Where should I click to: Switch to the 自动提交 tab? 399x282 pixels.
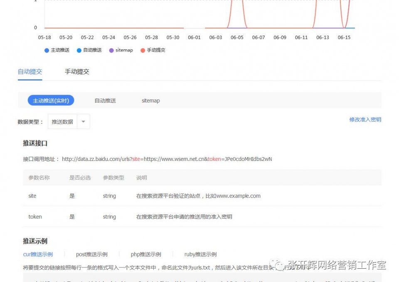[30, 72]
